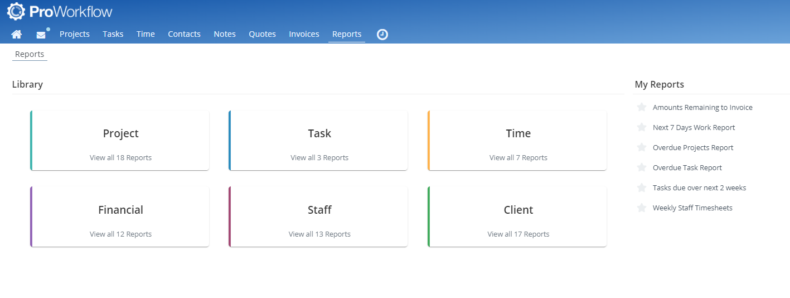Screen dimensions: 790x298
Task: Star the Overdue Projects Report
Action: tap(642, 147)
